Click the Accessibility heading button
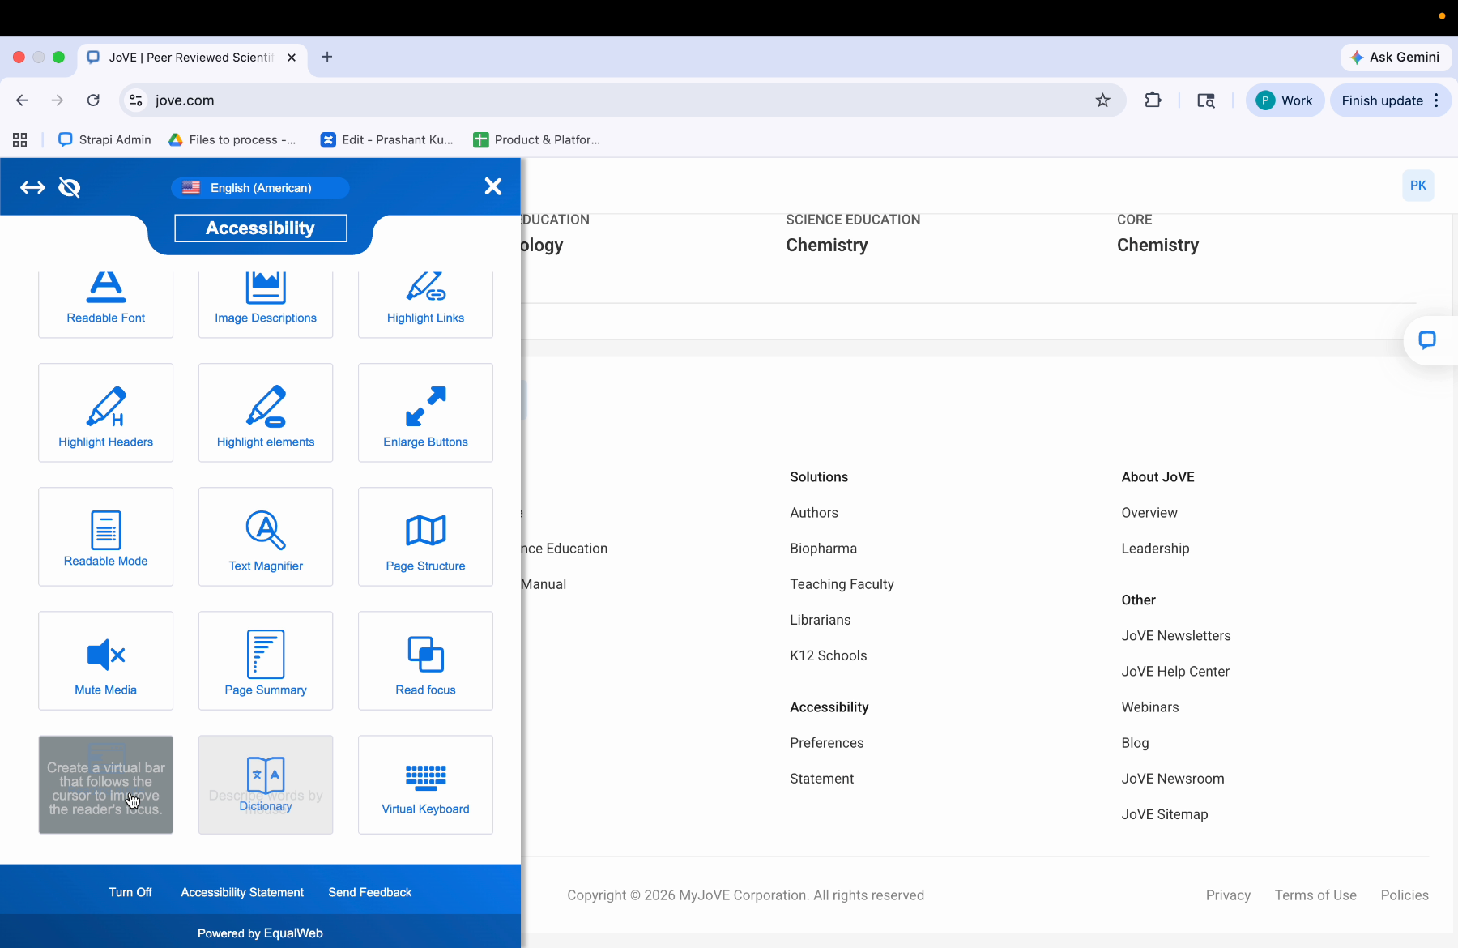This screenshot has width=1458, height=948. [260, 228]
